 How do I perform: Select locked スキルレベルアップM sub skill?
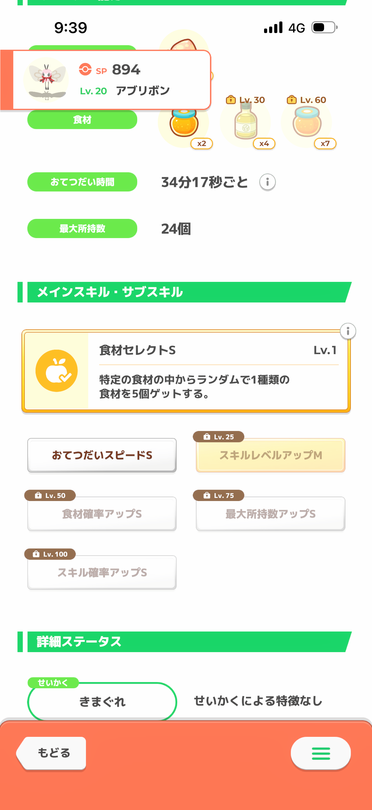tap(270, 455)
